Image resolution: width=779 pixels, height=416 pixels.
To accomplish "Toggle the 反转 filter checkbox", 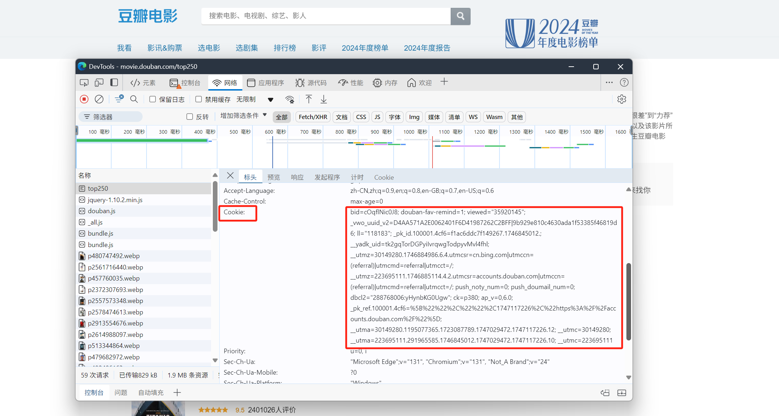I will (x=190, y=117).
